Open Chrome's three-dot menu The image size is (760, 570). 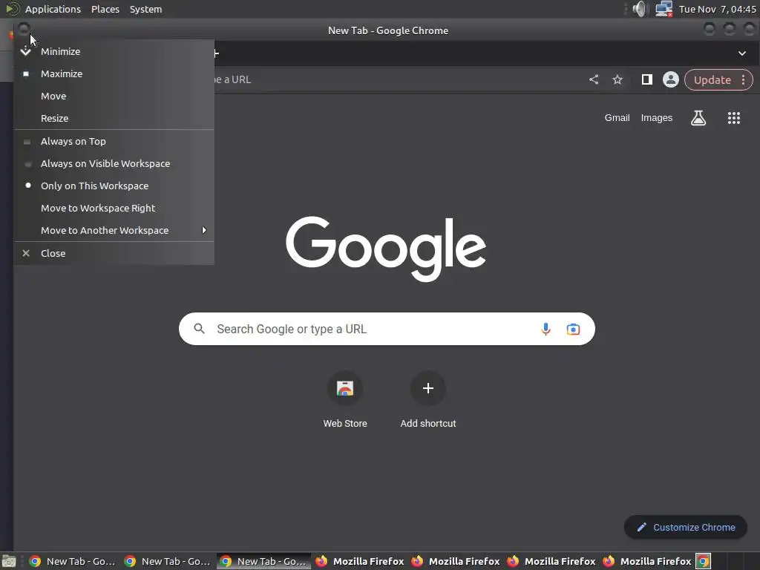(744, 80)
